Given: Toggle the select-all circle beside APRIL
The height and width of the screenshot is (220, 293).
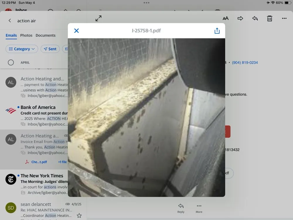Looking at the screenshot, I should click(11, 62).
